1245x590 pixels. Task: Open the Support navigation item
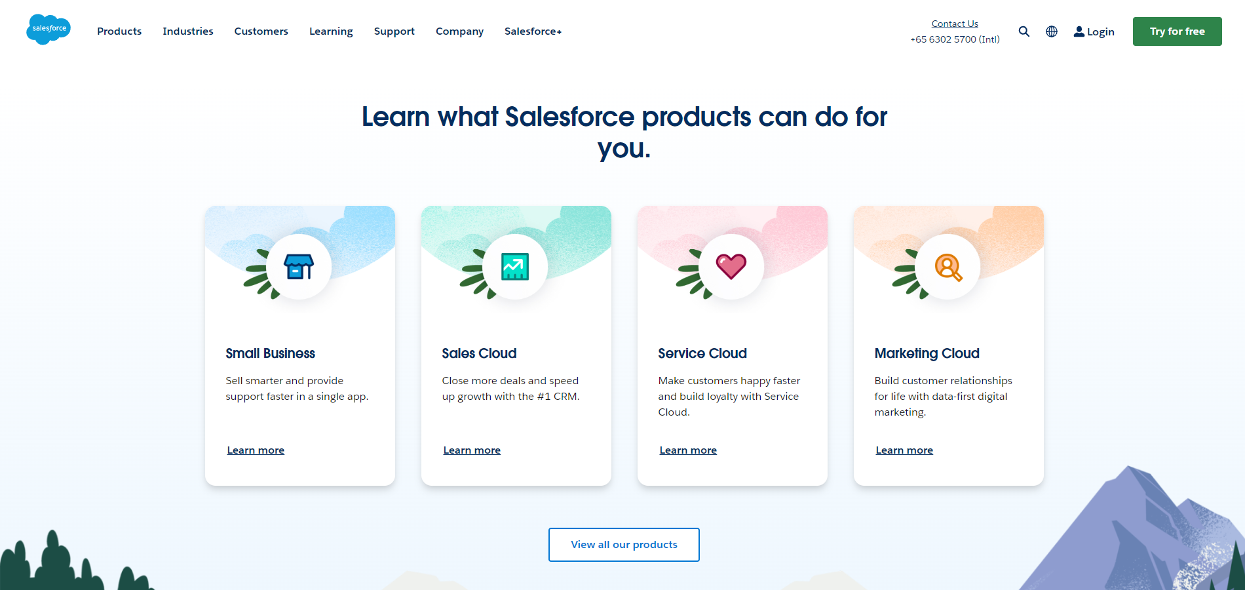pyautogui.click(x=394, y=31)
